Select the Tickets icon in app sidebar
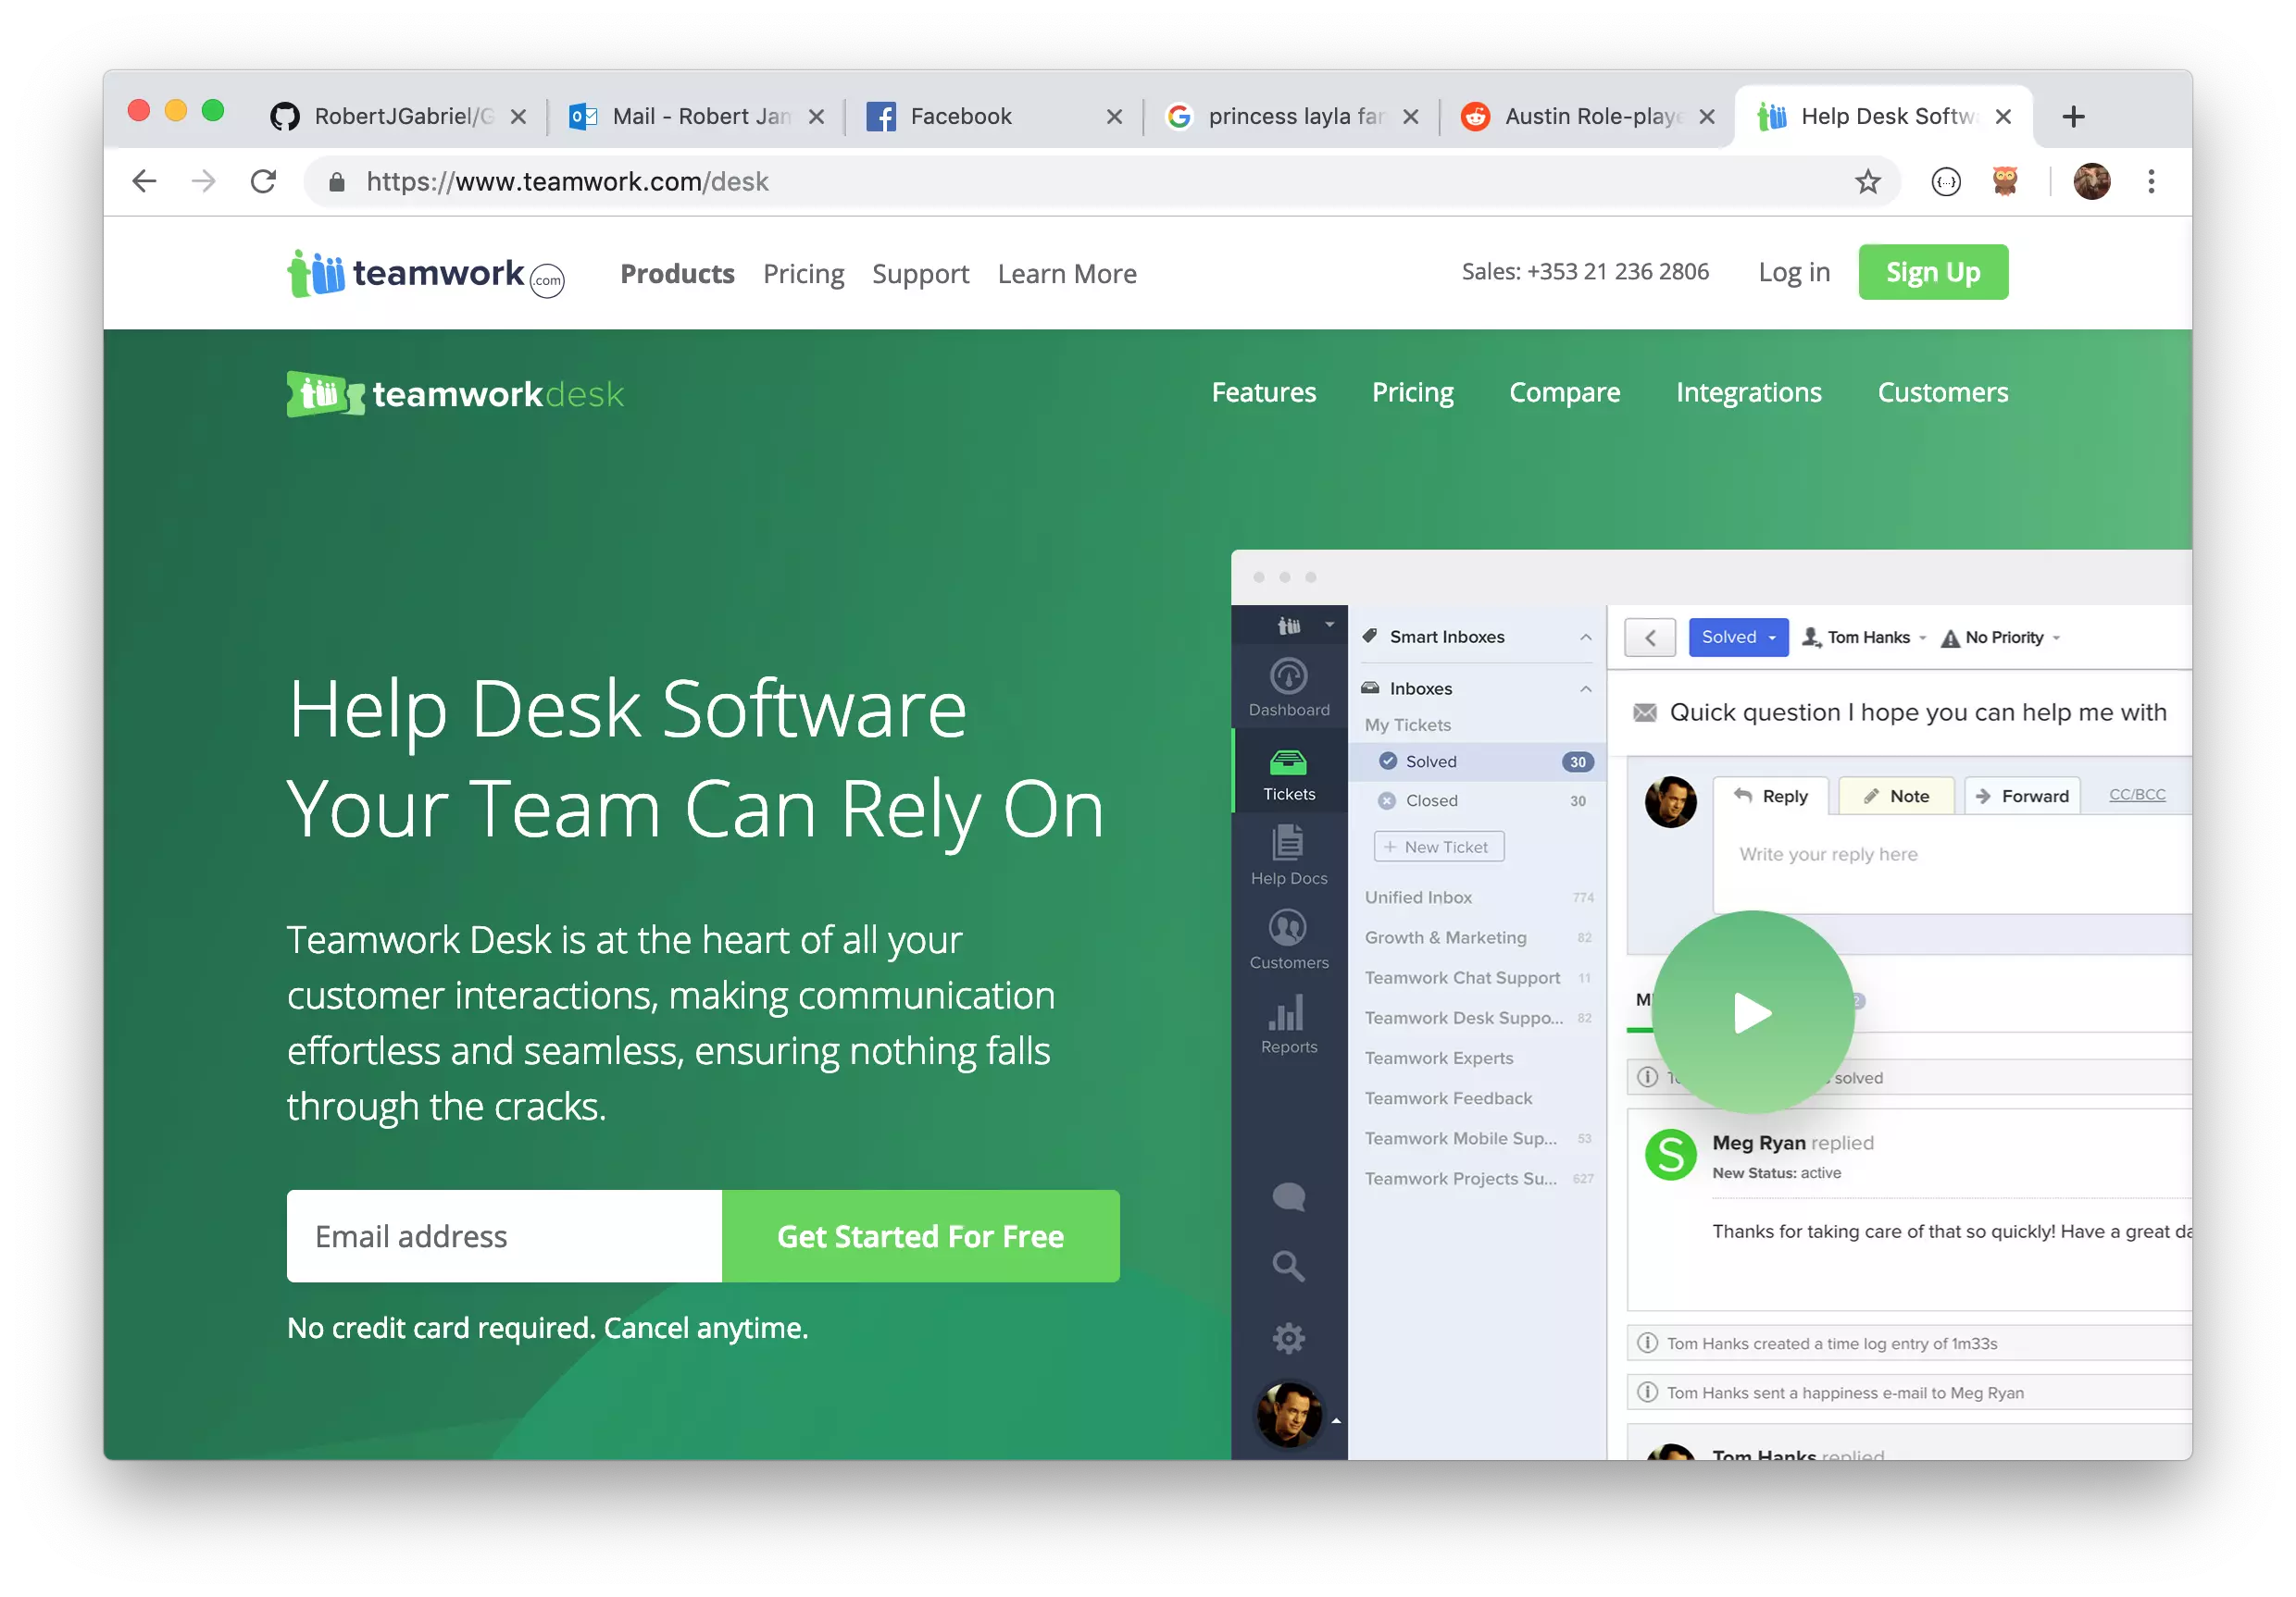2296x1597 pixels. (1288, 774)
